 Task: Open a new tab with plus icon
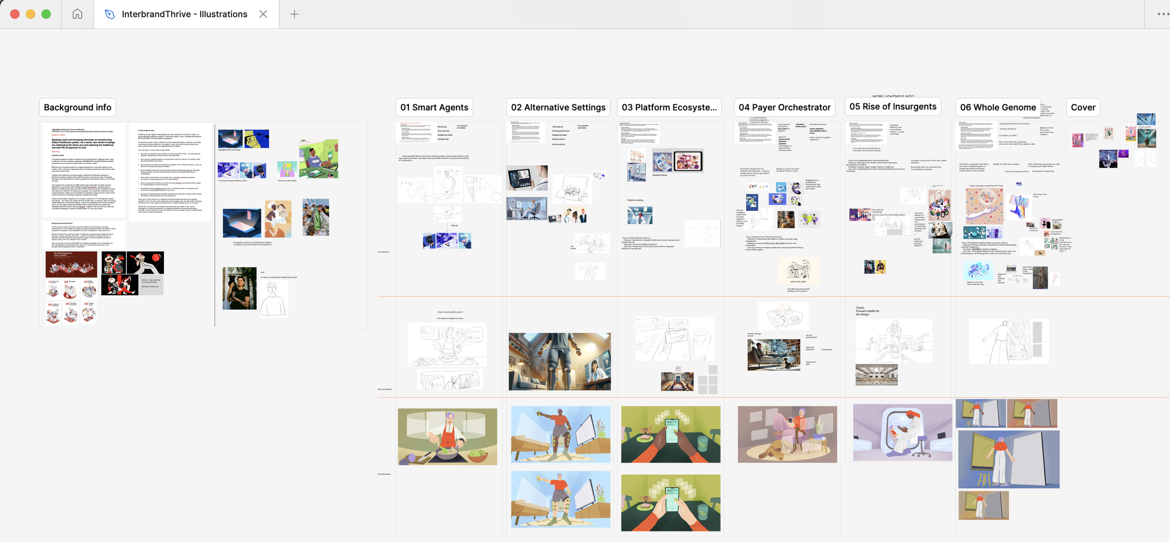point(294,14)
